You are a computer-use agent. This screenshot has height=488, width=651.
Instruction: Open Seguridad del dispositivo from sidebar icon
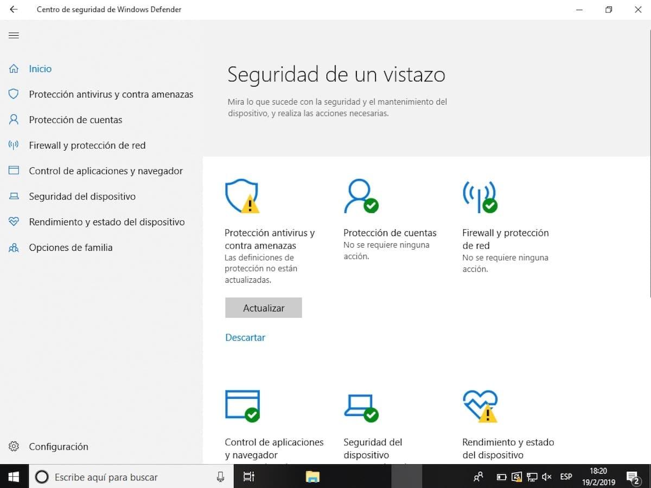click(14, 196)
